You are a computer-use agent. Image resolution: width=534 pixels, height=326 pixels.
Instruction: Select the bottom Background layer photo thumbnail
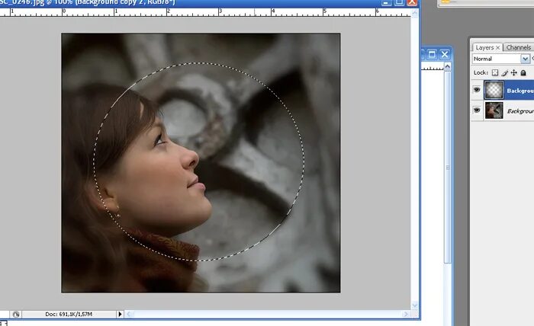[494, 110]
